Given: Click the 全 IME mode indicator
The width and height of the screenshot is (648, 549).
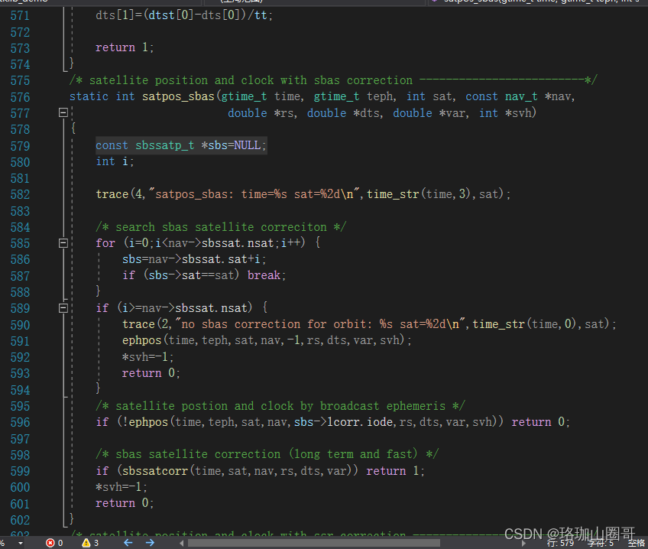Looking at the screenshot, I should pos(637,543).
